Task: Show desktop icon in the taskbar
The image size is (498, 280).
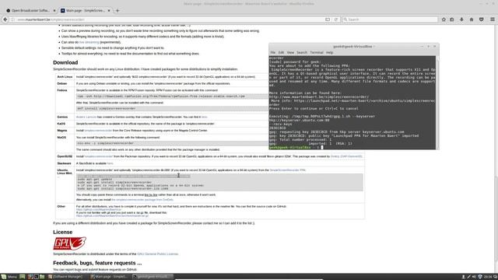Action: 23,277
